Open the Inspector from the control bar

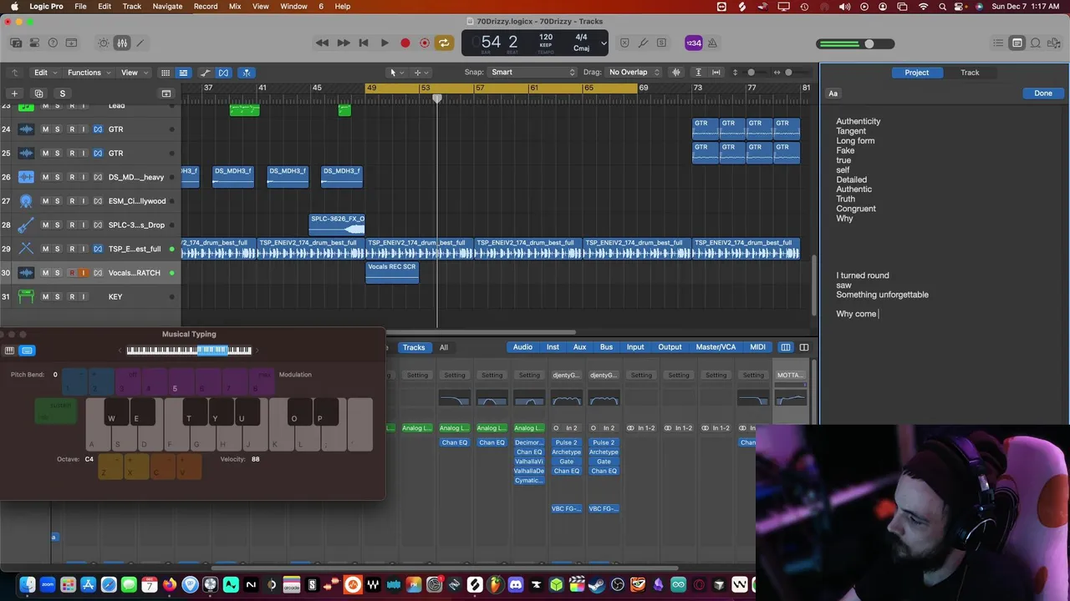(34, 43)
